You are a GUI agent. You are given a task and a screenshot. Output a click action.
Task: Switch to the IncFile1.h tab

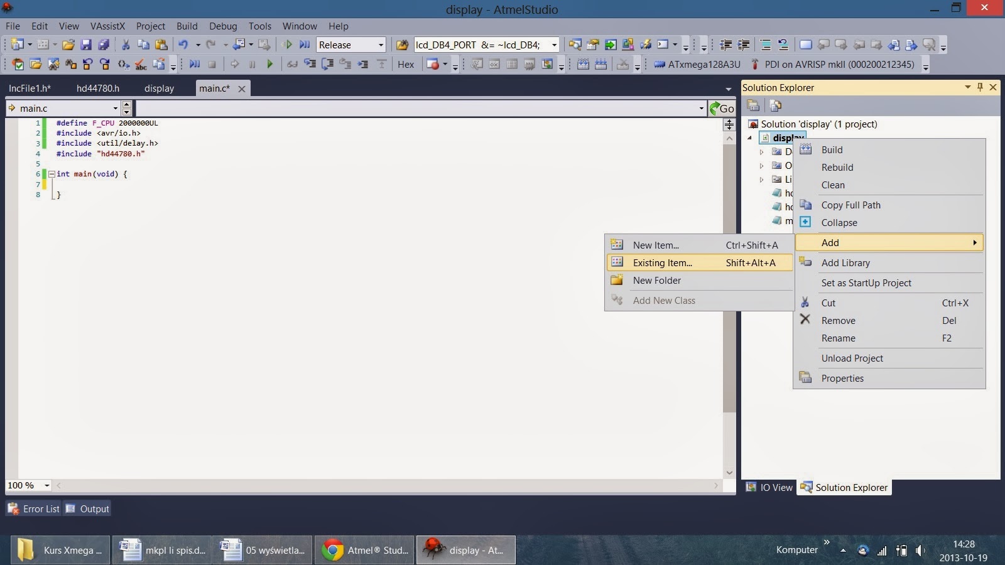click(30, 89)
